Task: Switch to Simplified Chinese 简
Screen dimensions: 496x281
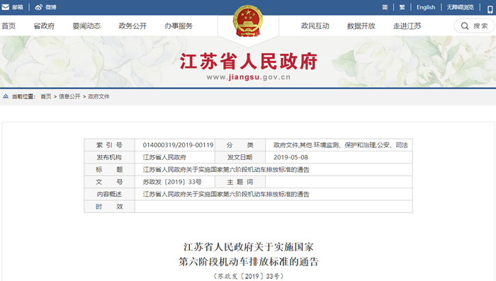Action: (385, 7)
